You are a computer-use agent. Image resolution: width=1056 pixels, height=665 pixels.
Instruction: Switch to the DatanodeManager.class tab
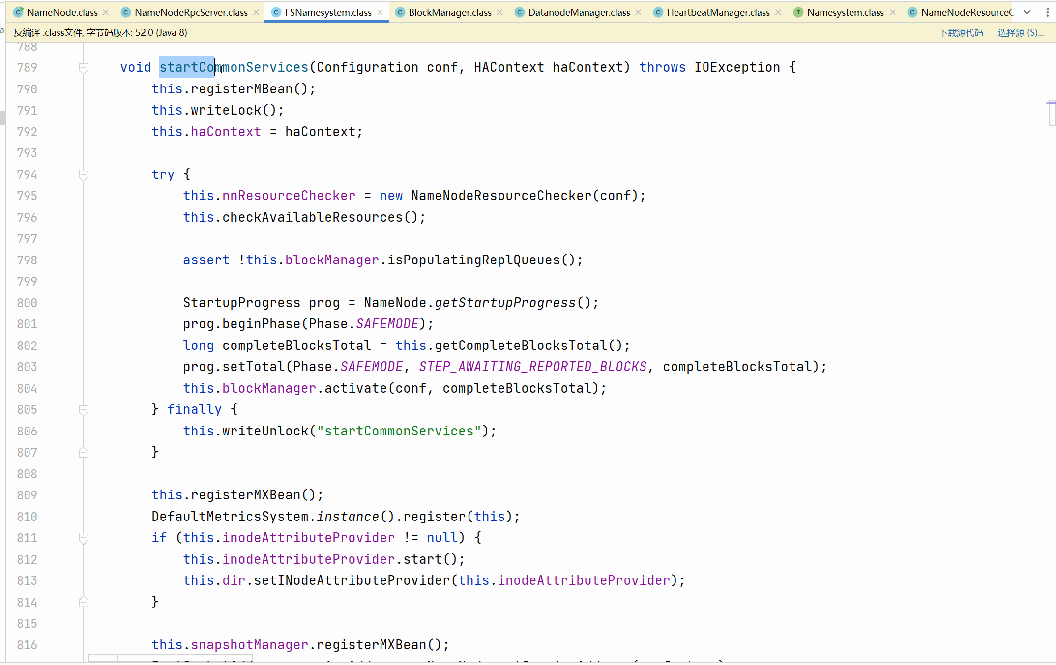tap(579, 12)
